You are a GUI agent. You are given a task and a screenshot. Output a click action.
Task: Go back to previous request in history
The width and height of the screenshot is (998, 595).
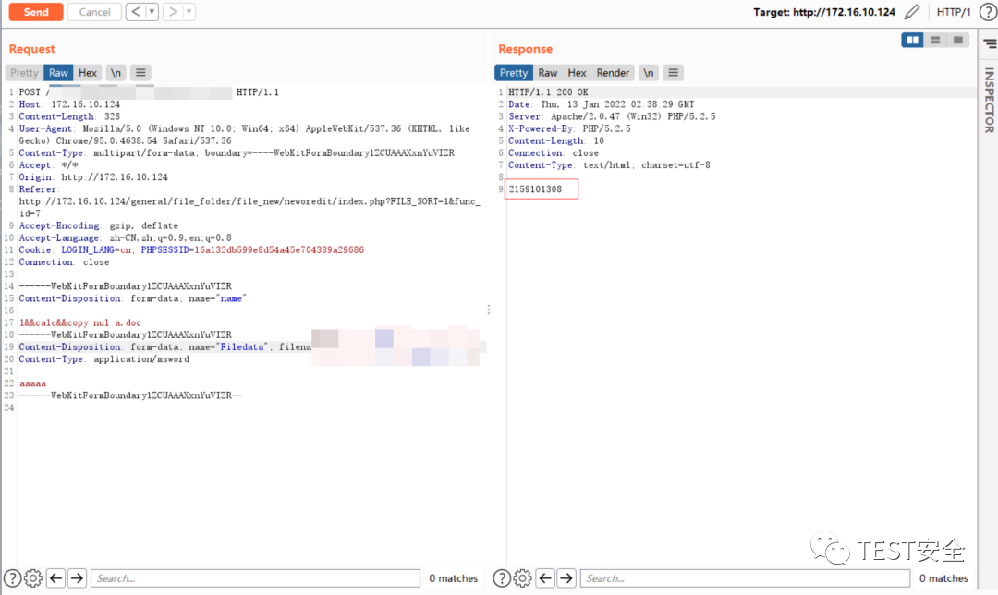click(136, 12)
